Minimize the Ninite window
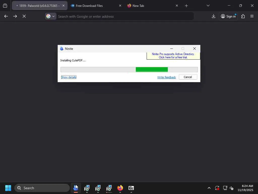Viewport: 258px width, 194px height. (171, 48)
